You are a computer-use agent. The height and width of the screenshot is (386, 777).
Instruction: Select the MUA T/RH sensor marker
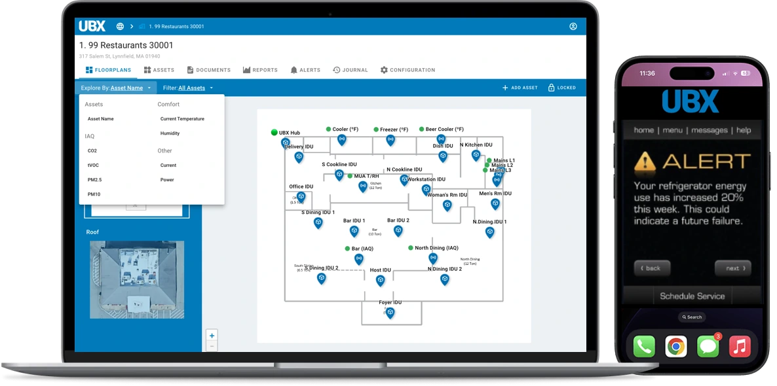click(x=363, y=186)
